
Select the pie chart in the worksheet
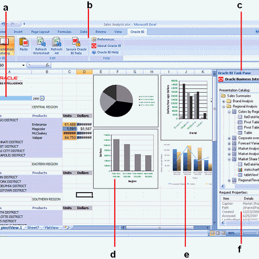pyautogui.click(x=126, y=101)
